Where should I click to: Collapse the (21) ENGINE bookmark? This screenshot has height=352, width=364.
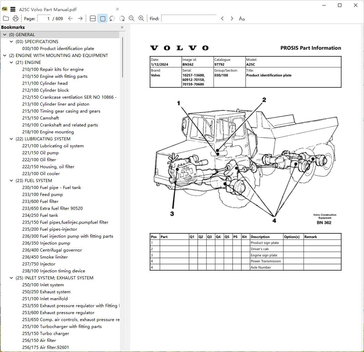pos(11,63)
